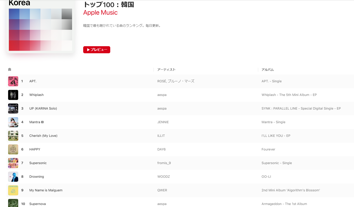Open album Fourever
The height and width of the screenshot is (207, 354).
click(268, 149)
